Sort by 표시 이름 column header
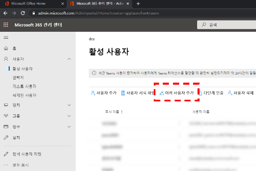Screen dimensions: 256x171 (114, 112)
